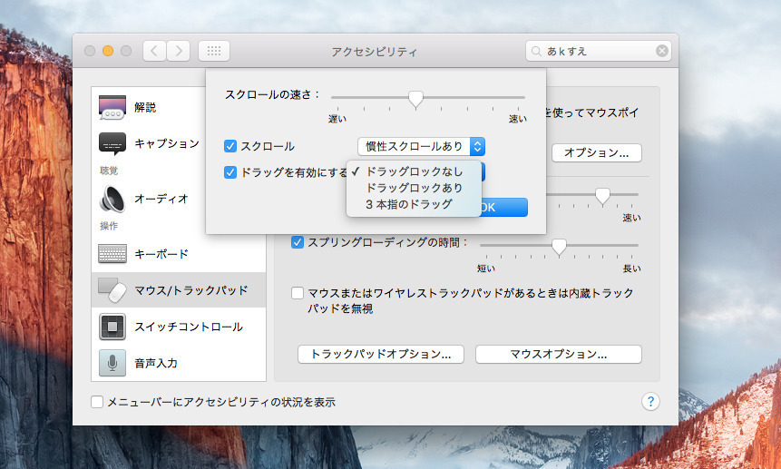This screenshot has height=469, width=781.
Task: Enable ignore built-in trackpad checkbox
Action: click(x=297, y=293)
